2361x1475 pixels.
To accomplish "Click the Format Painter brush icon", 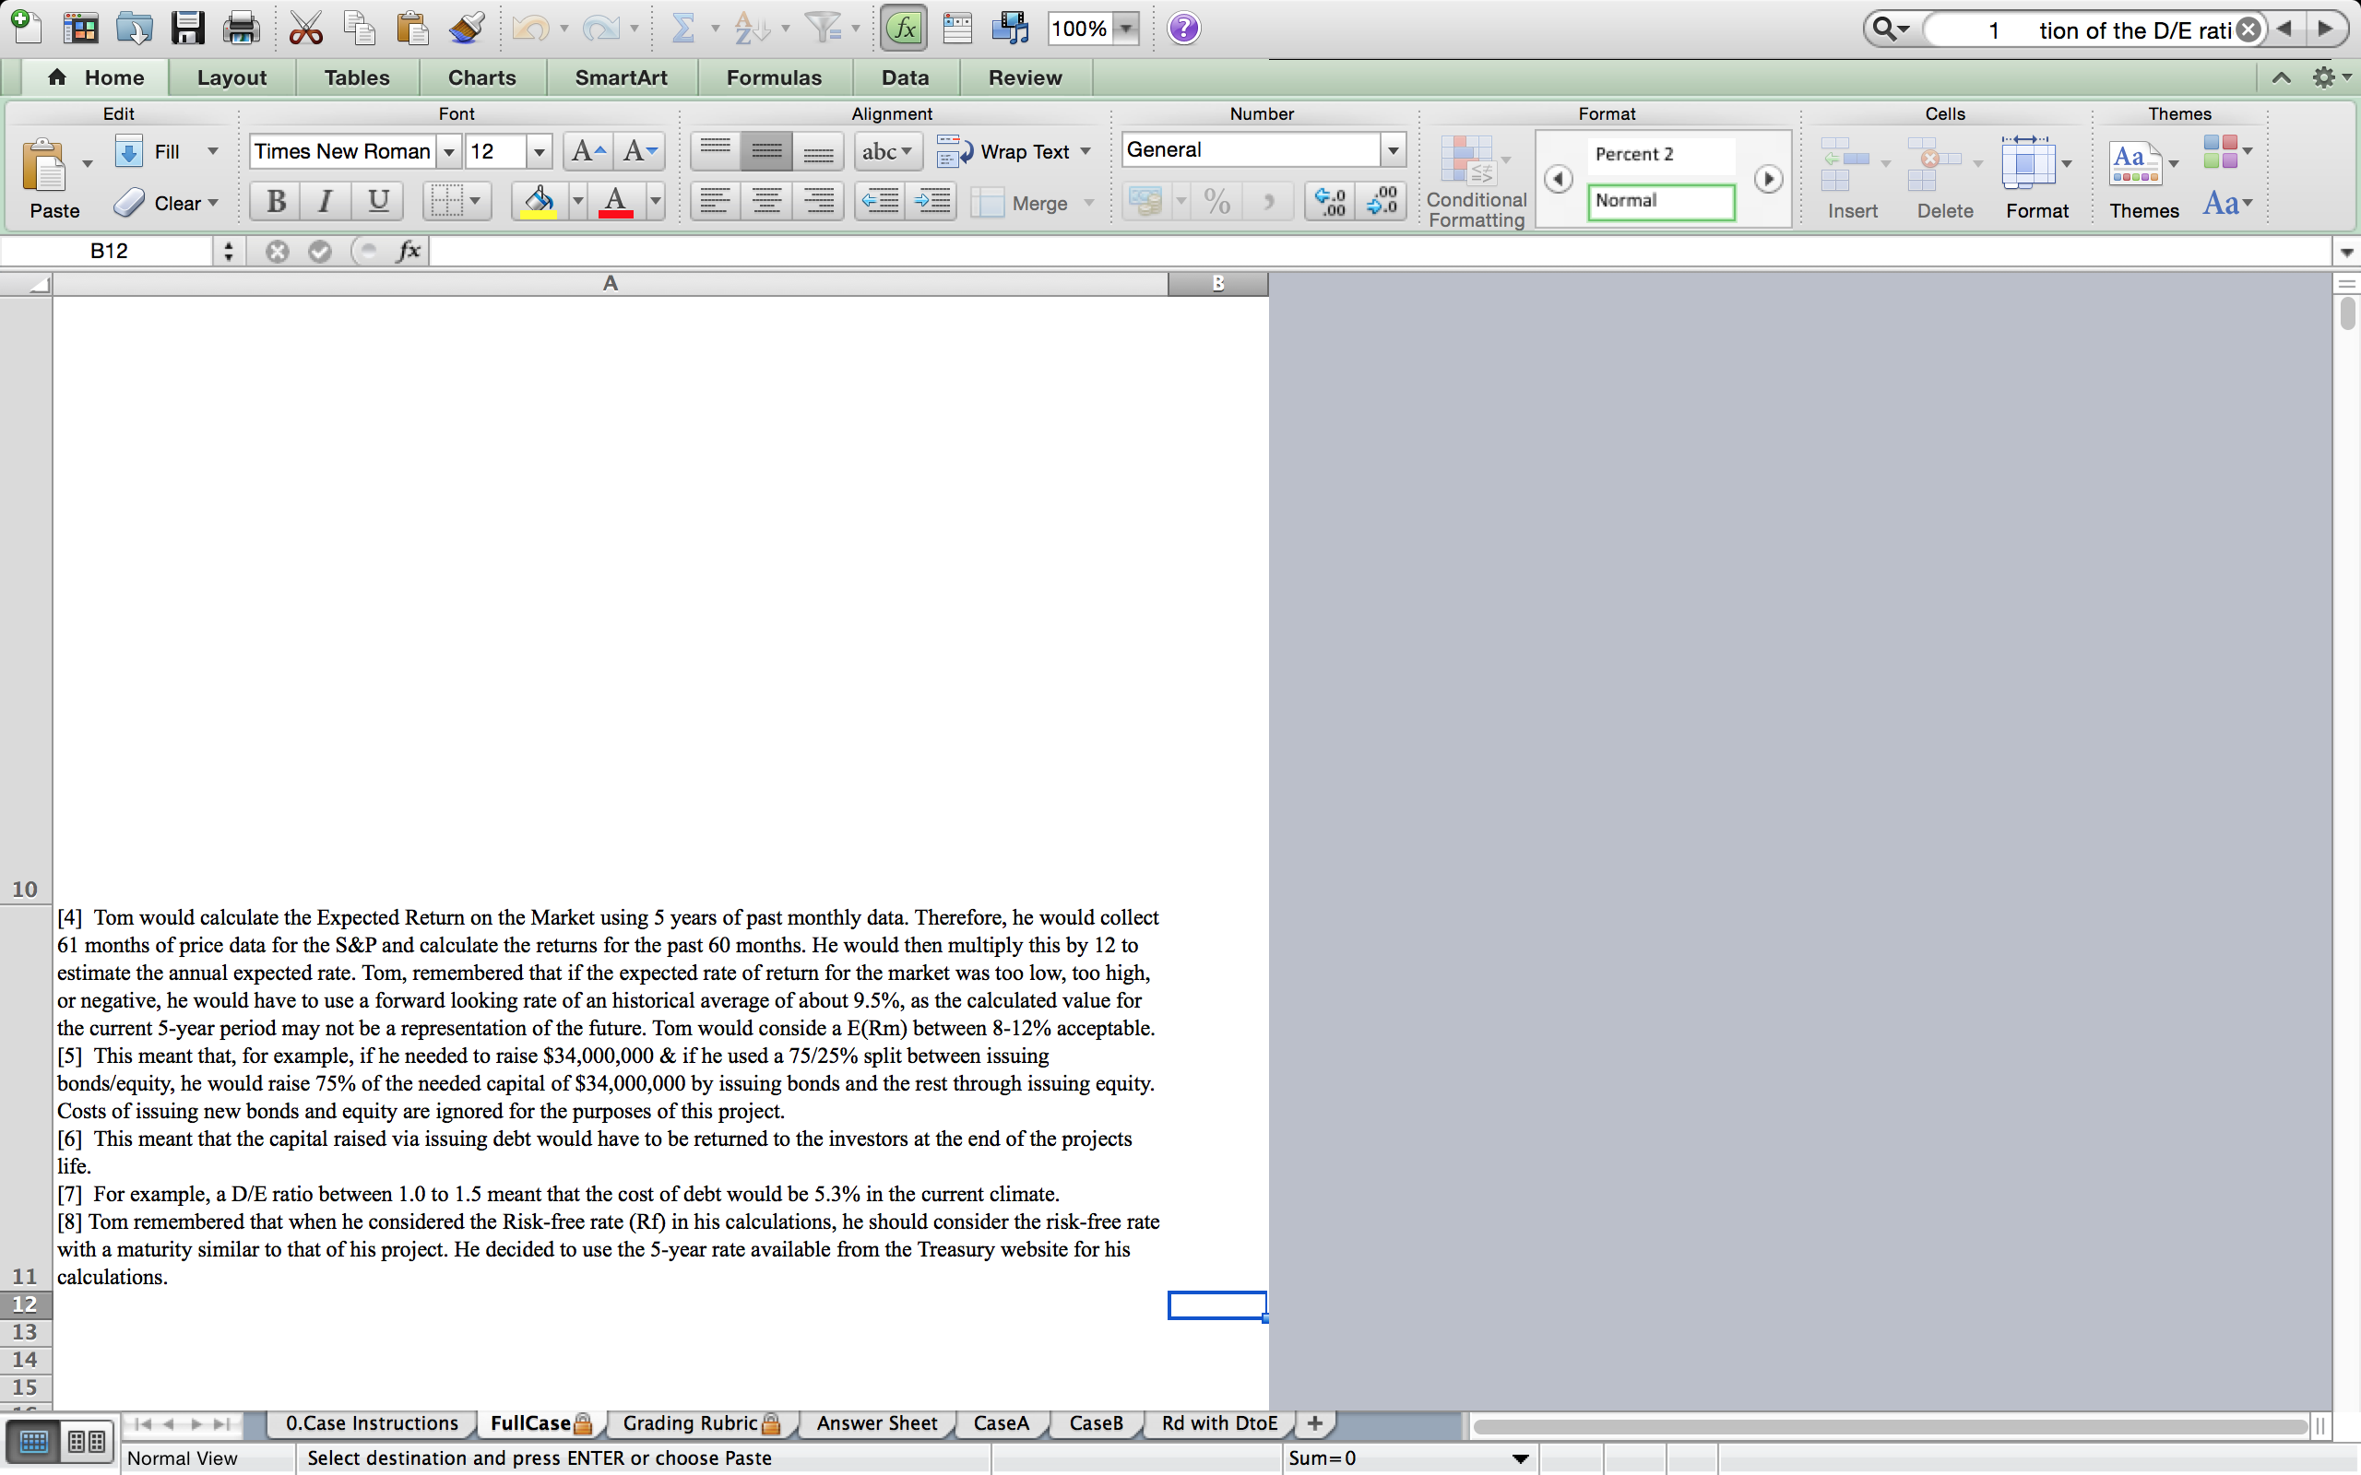I will 467,29.
